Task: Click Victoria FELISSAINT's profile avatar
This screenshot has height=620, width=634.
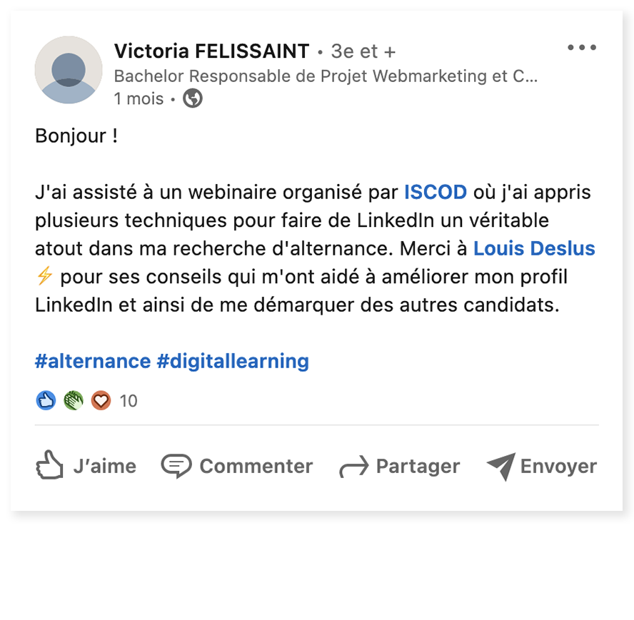Action: [69, 70]
